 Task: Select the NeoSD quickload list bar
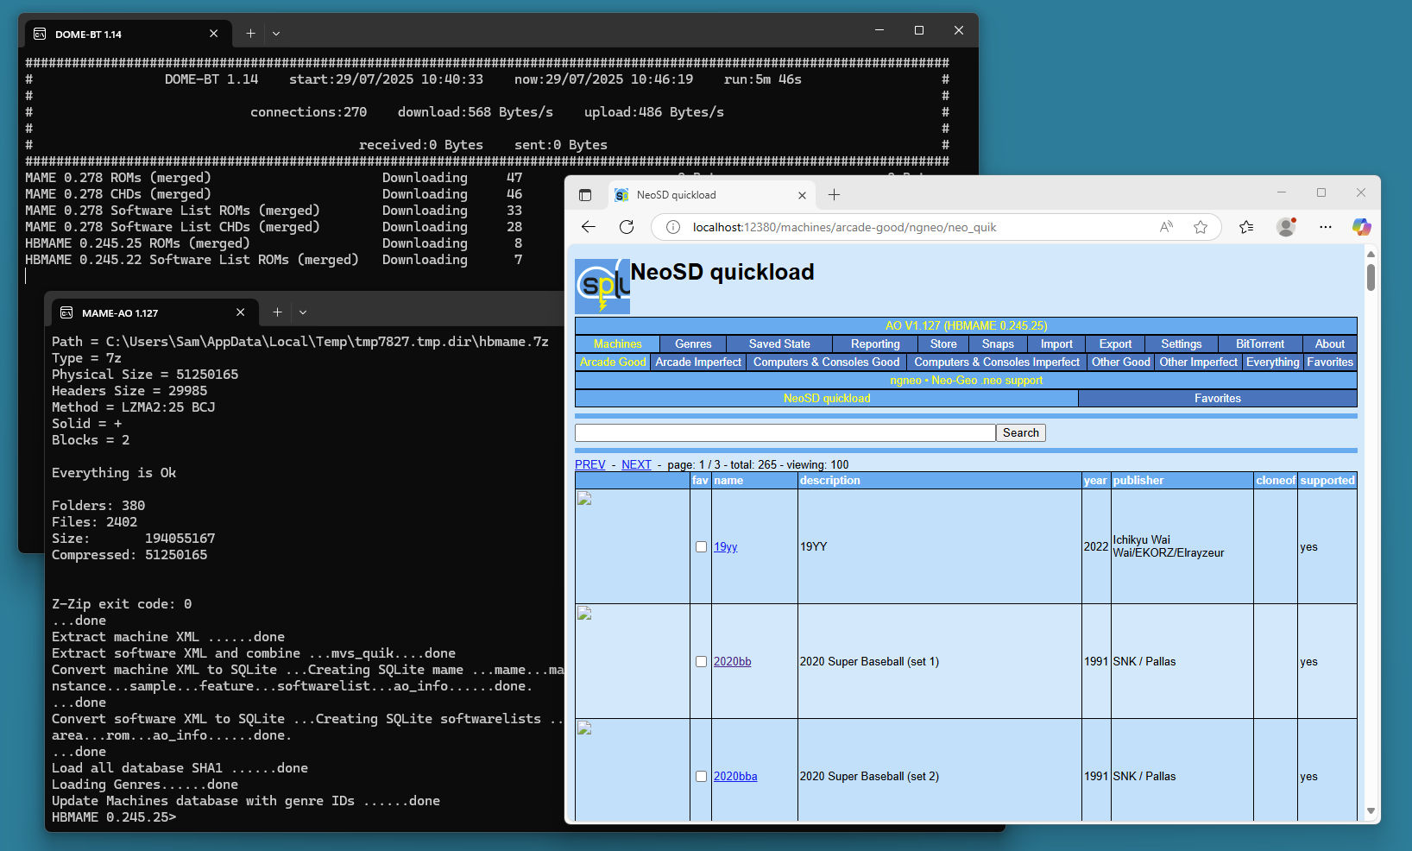pyautogui.click(x=827, y=398)
